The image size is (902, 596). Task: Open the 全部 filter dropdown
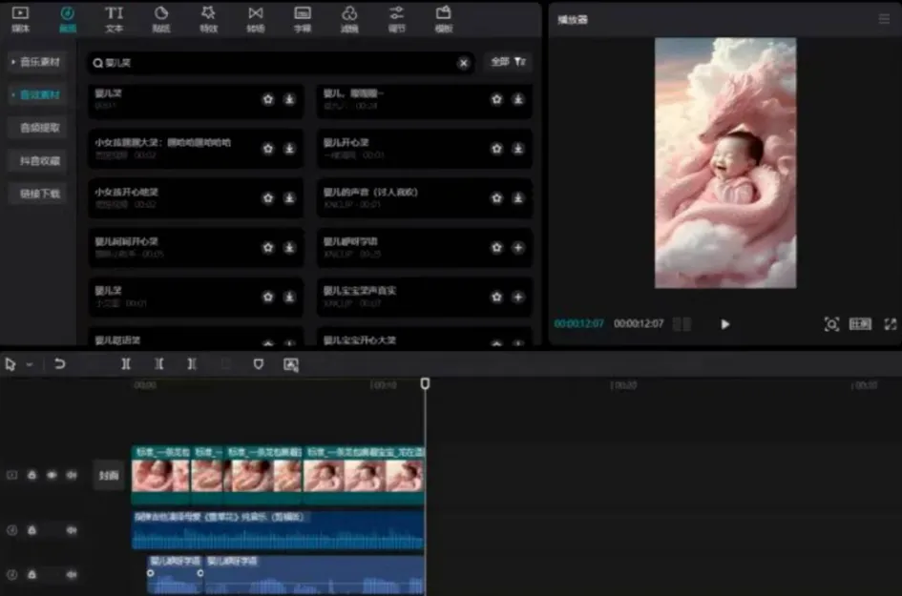coord(508,62)
